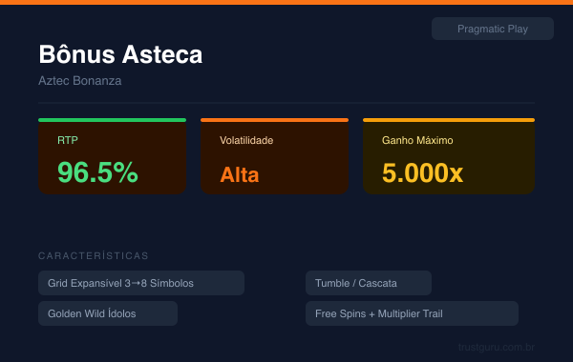Open the RTP stat card
The height and width of the screenshot is (362, 573).
coord(112,156)
